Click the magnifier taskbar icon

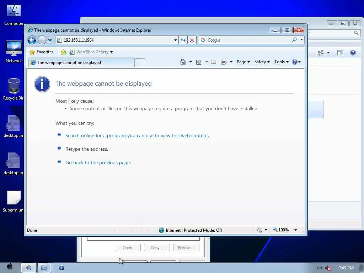61,268
